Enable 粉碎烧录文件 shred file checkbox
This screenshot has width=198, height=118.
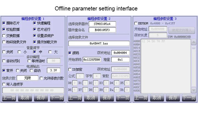pos(4,42)
